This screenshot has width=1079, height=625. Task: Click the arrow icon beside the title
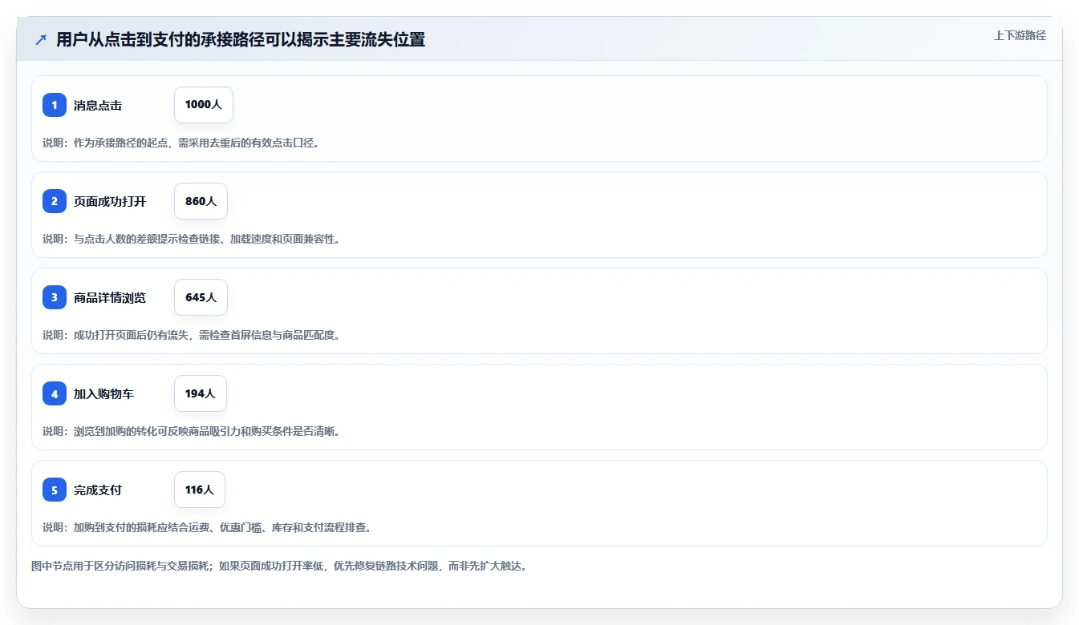tap(41, 39)
